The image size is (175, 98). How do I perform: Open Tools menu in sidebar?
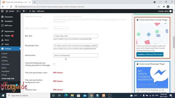point(7,44)
